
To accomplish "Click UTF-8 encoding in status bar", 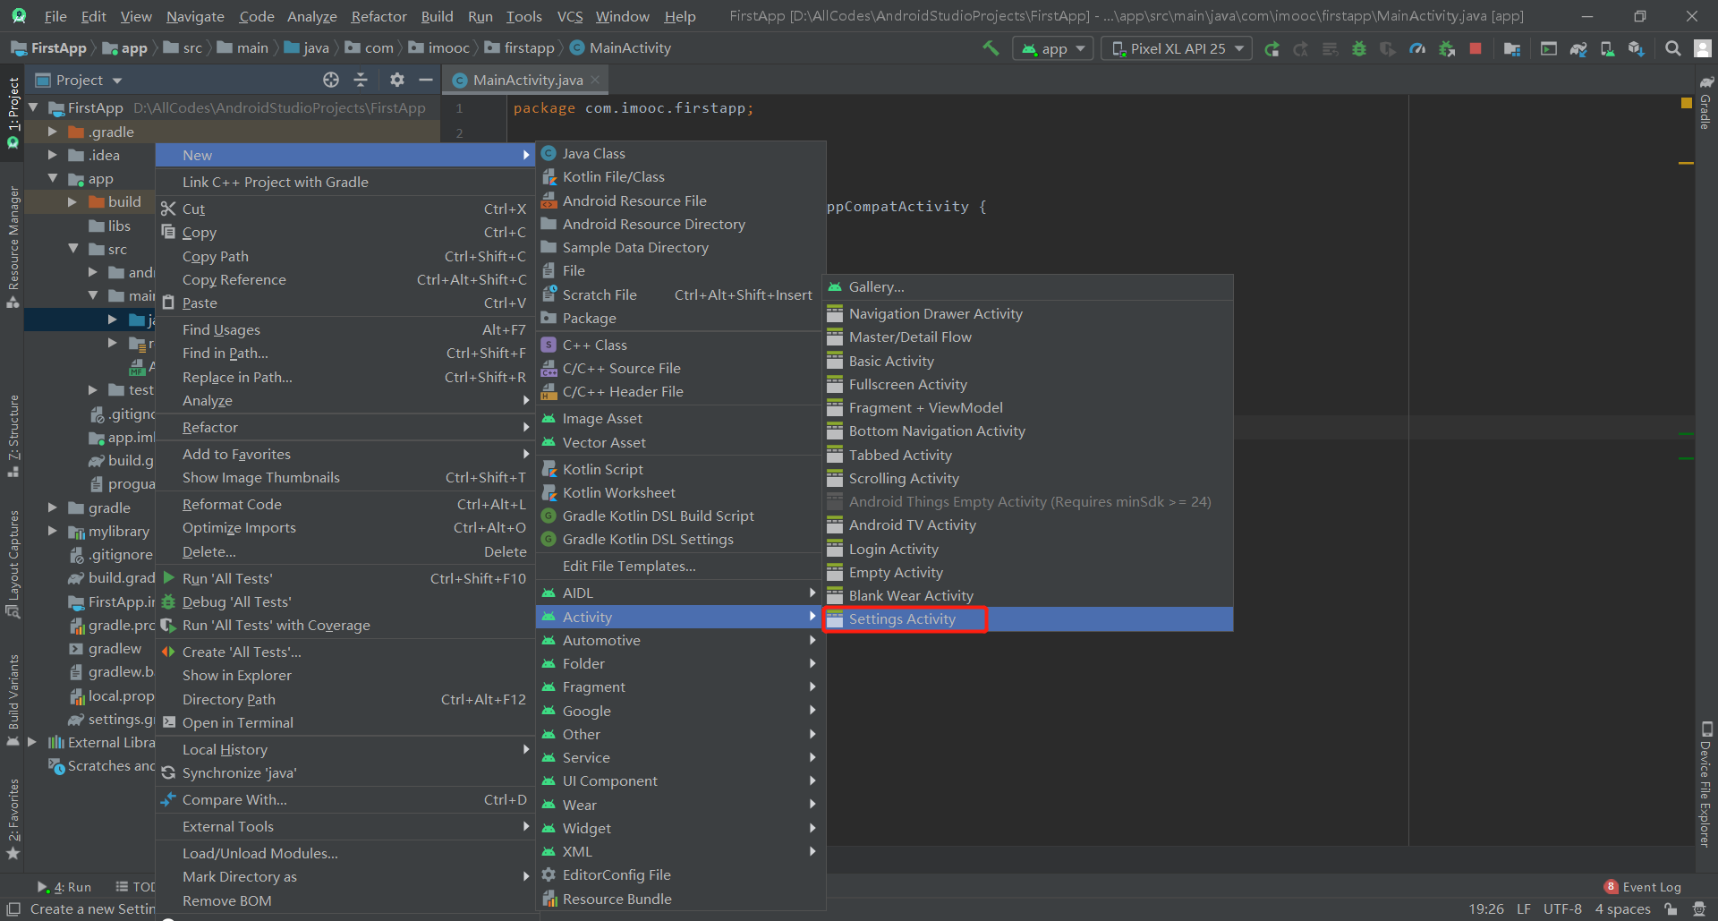I will click(1562, 908).
